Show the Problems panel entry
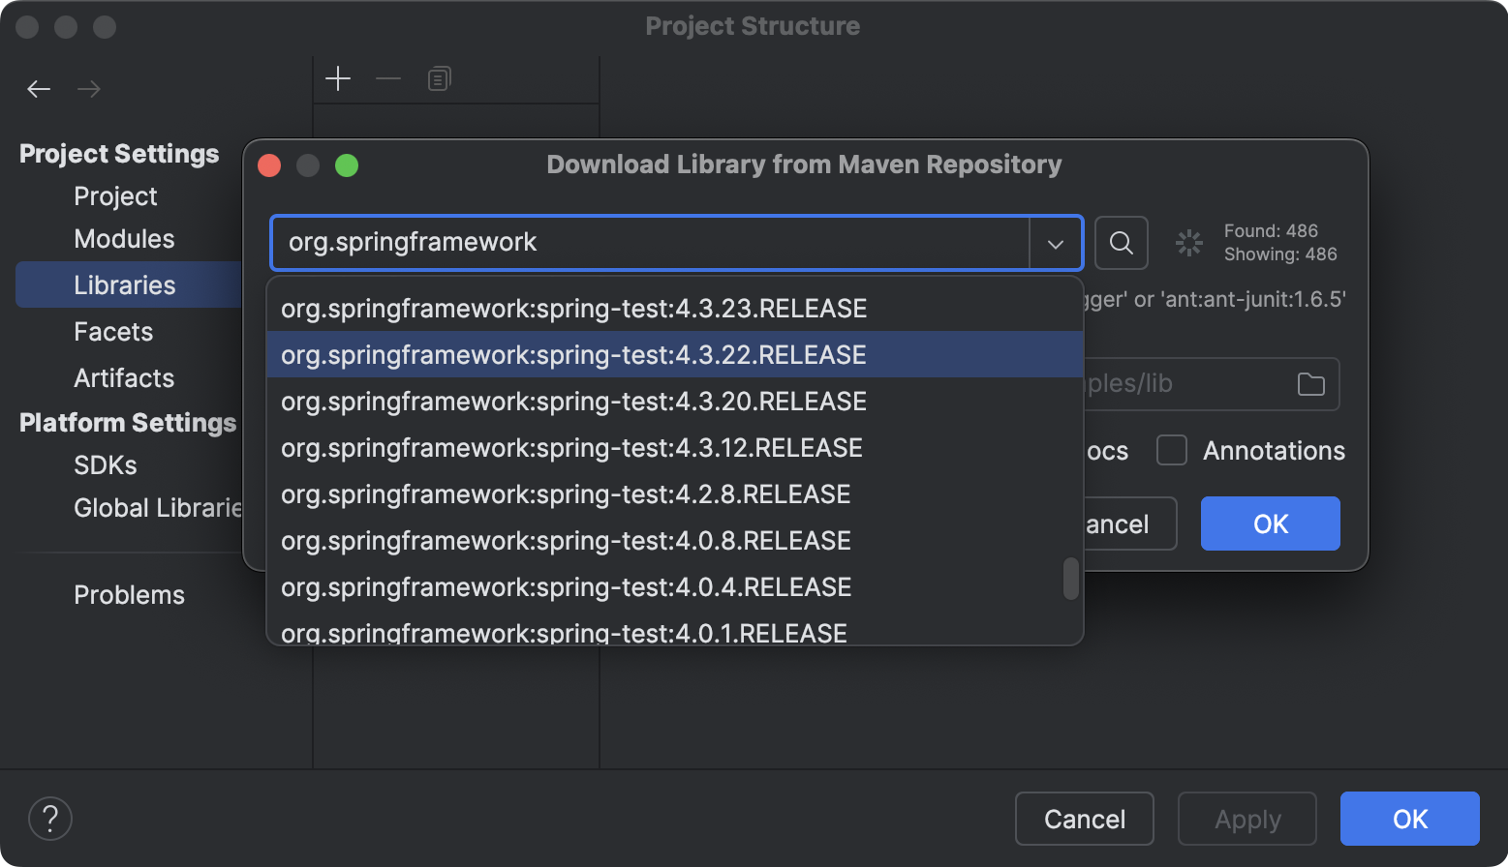Viewport: 1508px width, 867px height. point(129,595)
